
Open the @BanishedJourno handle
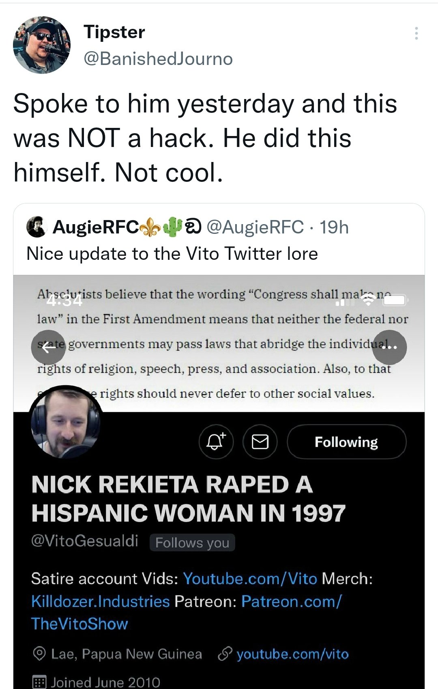point(158,59)
